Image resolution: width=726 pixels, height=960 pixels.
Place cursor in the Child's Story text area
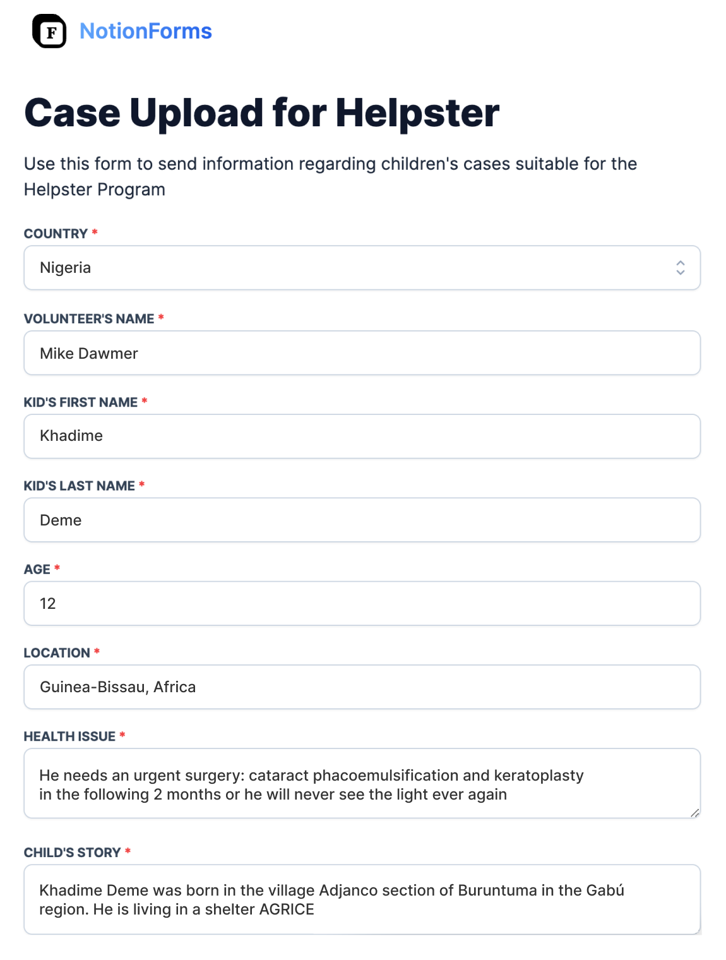pos(362,899)
